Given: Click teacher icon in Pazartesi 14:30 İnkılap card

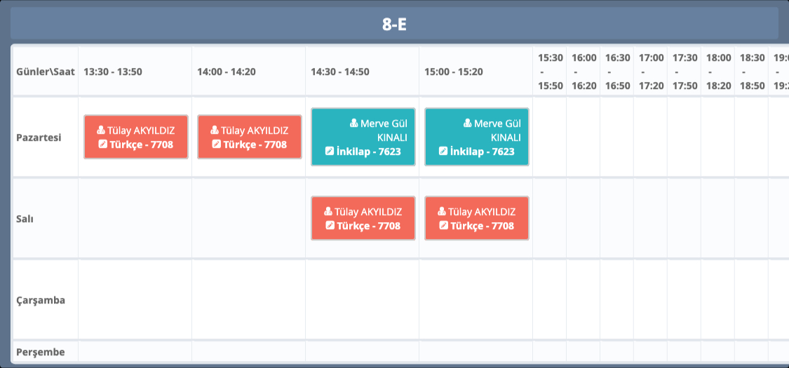Looking at the screenshot, I should [353, 123].
